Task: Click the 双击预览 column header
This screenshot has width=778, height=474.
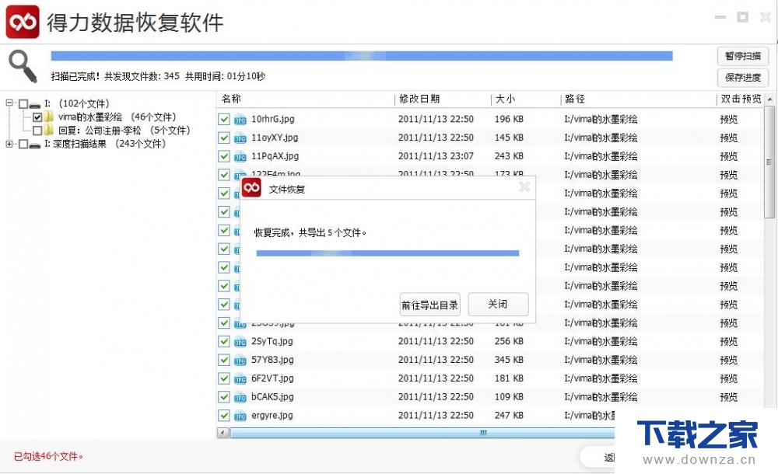Action: [x=741, y=99]
